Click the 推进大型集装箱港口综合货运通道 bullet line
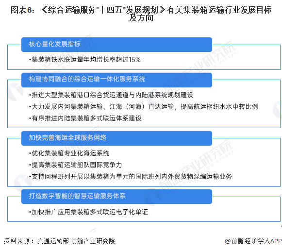This screenshot has height=251, width=282. point(111,95)
